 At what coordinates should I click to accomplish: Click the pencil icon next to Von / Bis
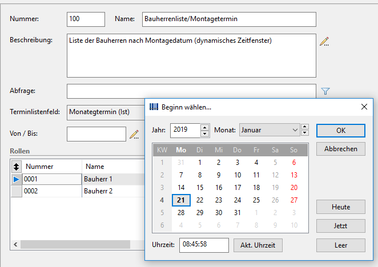pos(134,135)
